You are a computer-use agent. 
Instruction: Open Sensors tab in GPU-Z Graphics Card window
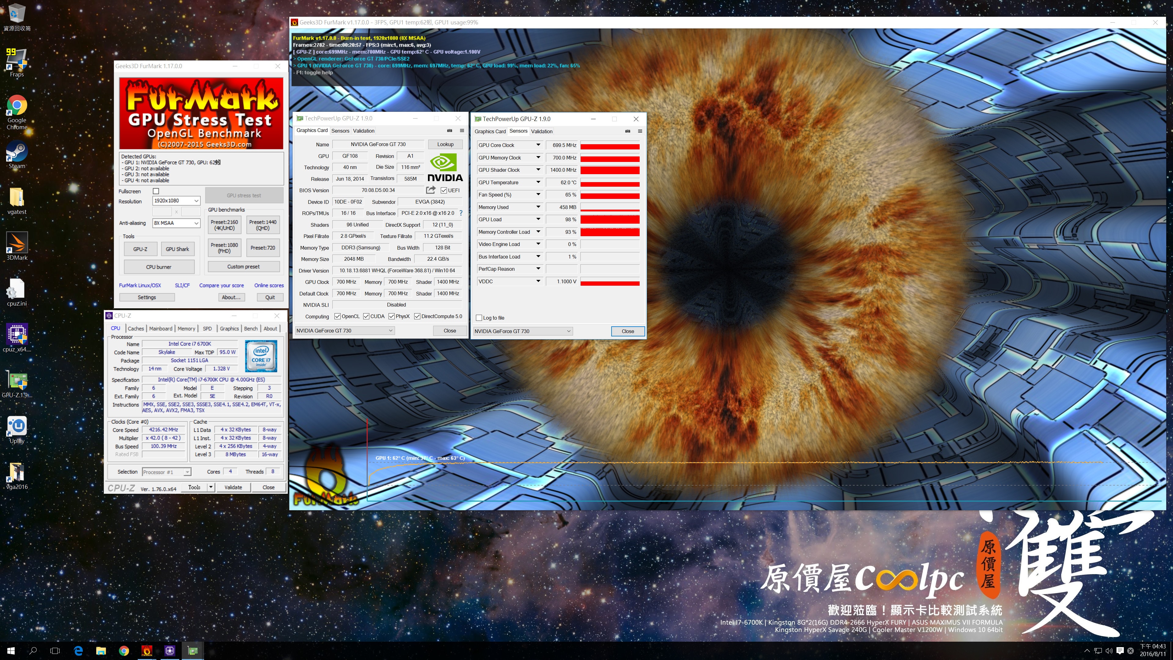tap(340, 131)
